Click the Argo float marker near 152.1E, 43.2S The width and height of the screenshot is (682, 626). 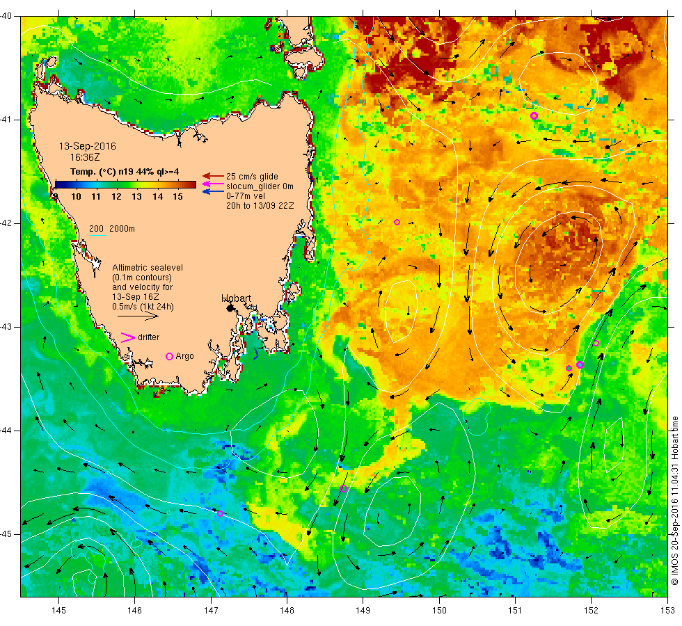click(x=596, y=344)
